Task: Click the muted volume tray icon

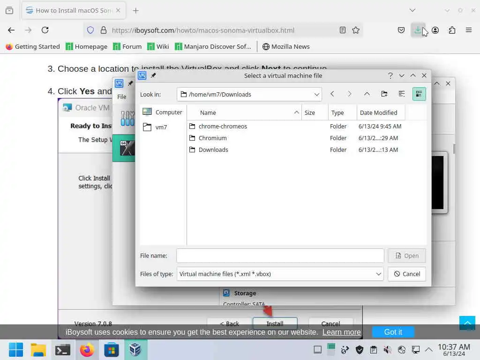Action: [388, 350]
